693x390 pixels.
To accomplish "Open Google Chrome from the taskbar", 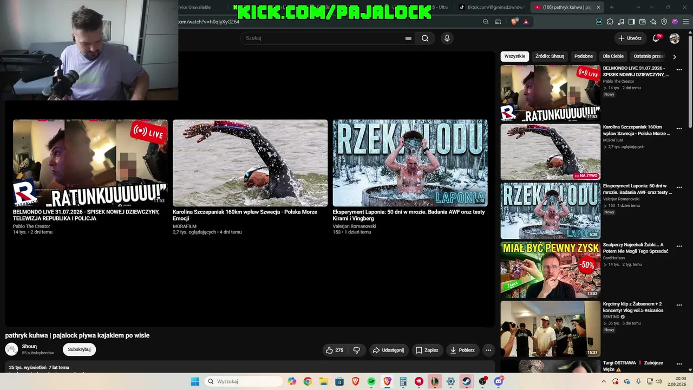I will [308, 381].
